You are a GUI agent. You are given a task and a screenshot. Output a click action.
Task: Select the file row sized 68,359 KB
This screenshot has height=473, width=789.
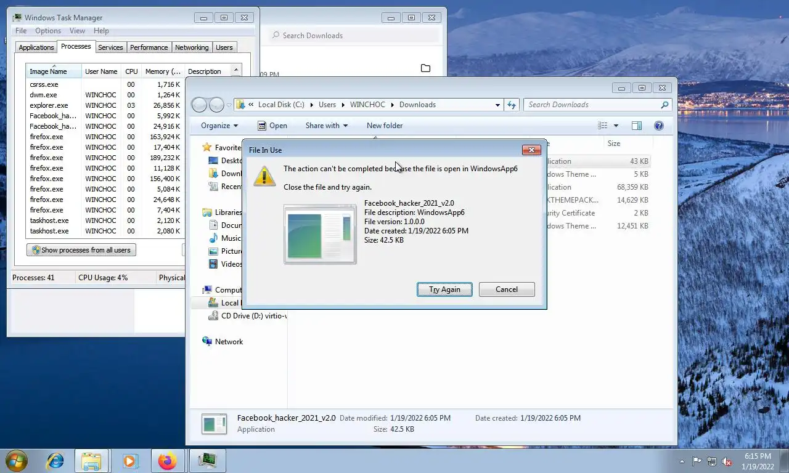click(x=598, y=187)
